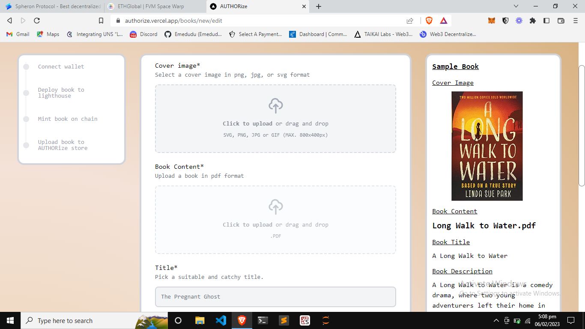Open terminal from taskbar
Image resolution: width=585 pixels, height=329 pixels.
click(263, 320)
